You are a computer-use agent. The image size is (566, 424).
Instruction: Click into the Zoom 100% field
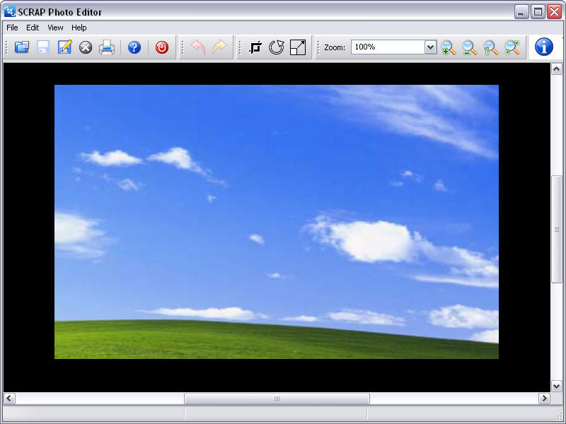click(388, 47)
